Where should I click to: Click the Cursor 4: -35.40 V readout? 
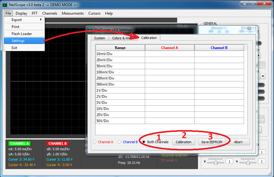tap(22, 165)
